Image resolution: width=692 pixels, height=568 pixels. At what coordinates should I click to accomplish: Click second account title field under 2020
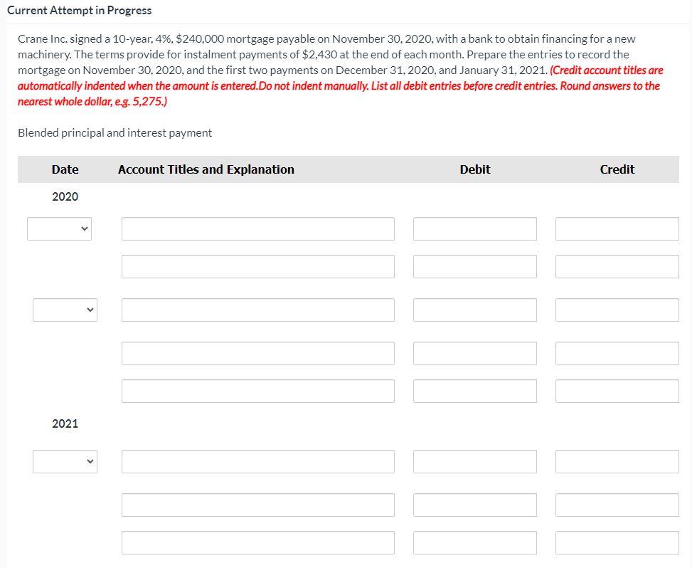tap(258, 267)
